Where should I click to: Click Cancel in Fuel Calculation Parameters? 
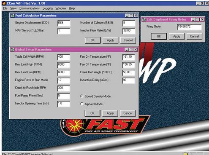(x=128, y=40)
